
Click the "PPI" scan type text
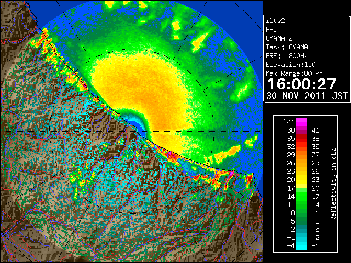click(271, 30)
